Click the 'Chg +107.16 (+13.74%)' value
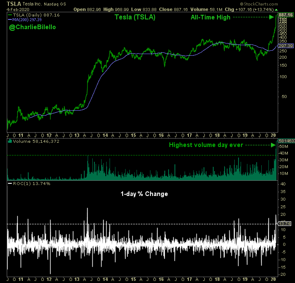The height and width of the screenshot is (283, 295). pyautogui.click(x=249, y=9)
